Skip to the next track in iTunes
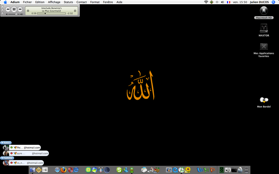The image size is (279, 174). (x=20, y=9)
